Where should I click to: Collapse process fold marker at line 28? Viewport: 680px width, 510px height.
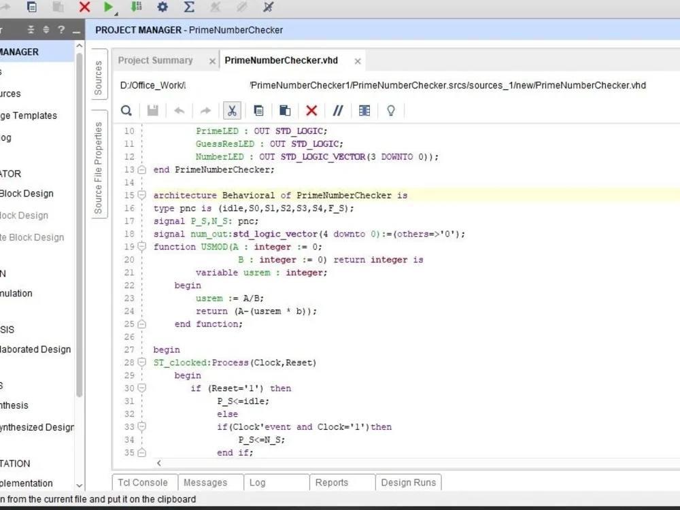tap(142, 362)
